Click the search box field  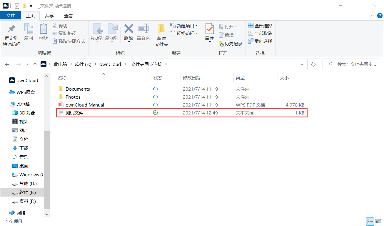click(351, 64)
